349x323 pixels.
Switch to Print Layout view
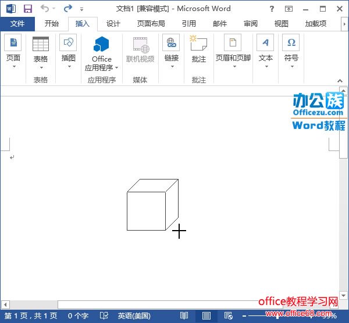(x=206, y=315)
